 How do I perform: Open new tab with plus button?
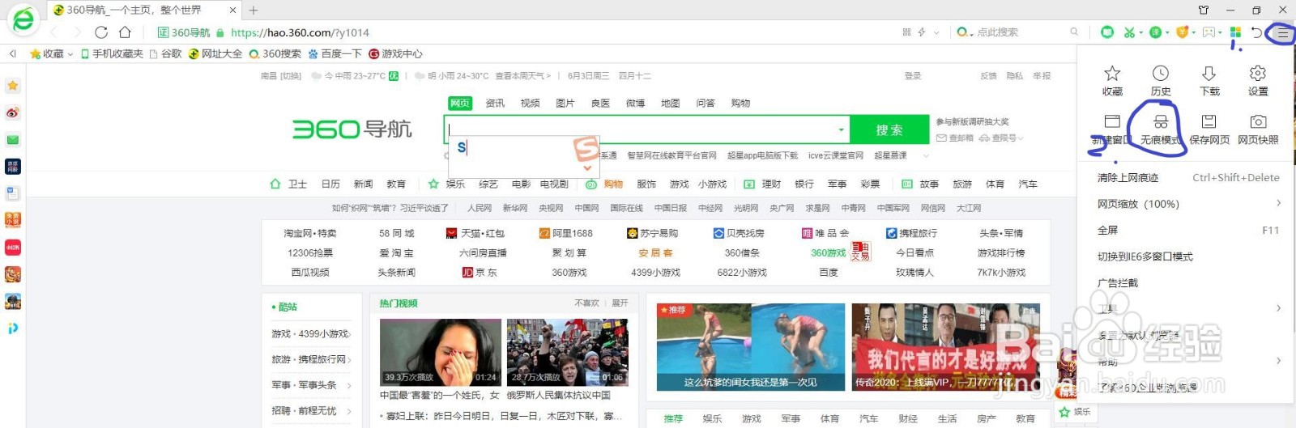[254, 11]
